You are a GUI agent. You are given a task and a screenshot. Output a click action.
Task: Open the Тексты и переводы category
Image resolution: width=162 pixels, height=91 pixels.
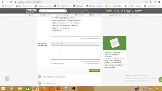63,15
